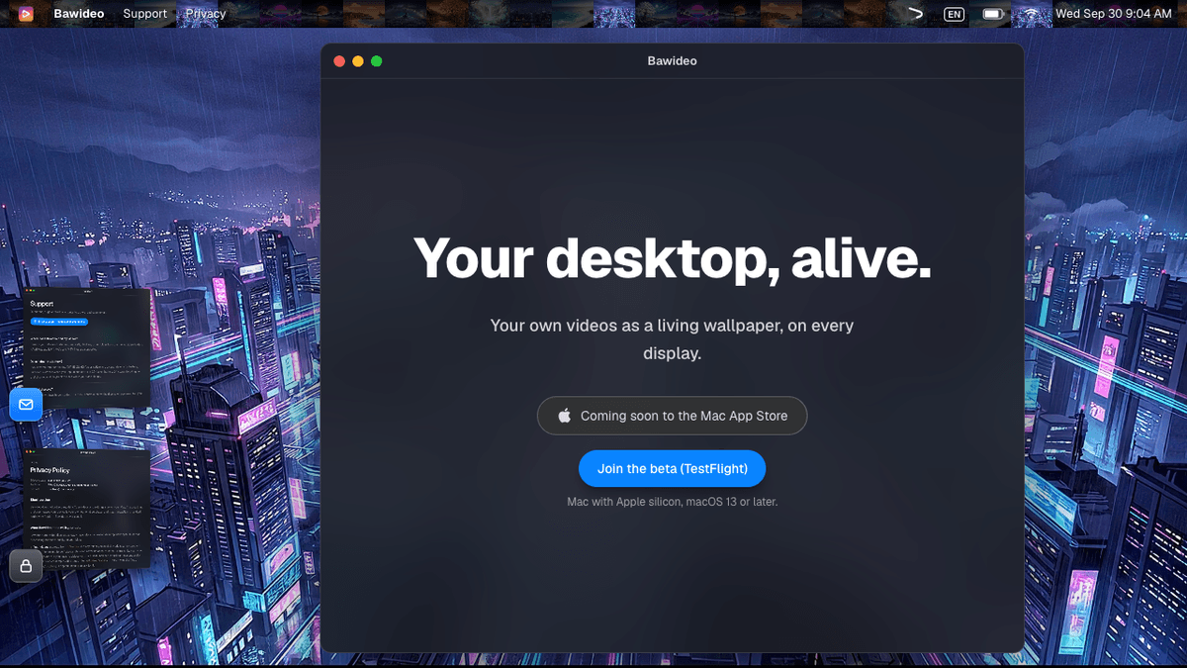Click the chevron status icon in menu bar
The height and width of the screenshot is (668, 1187).
(x=915, y=14)
